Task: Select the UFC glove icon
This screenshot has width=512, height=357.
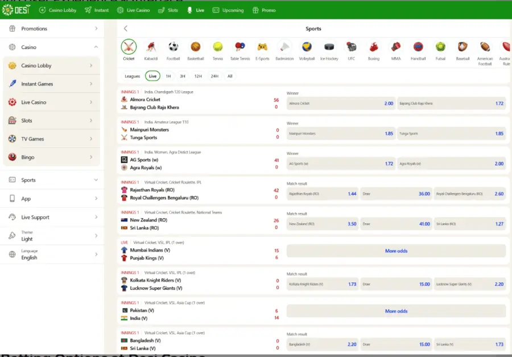Action: tap(352, 47)
